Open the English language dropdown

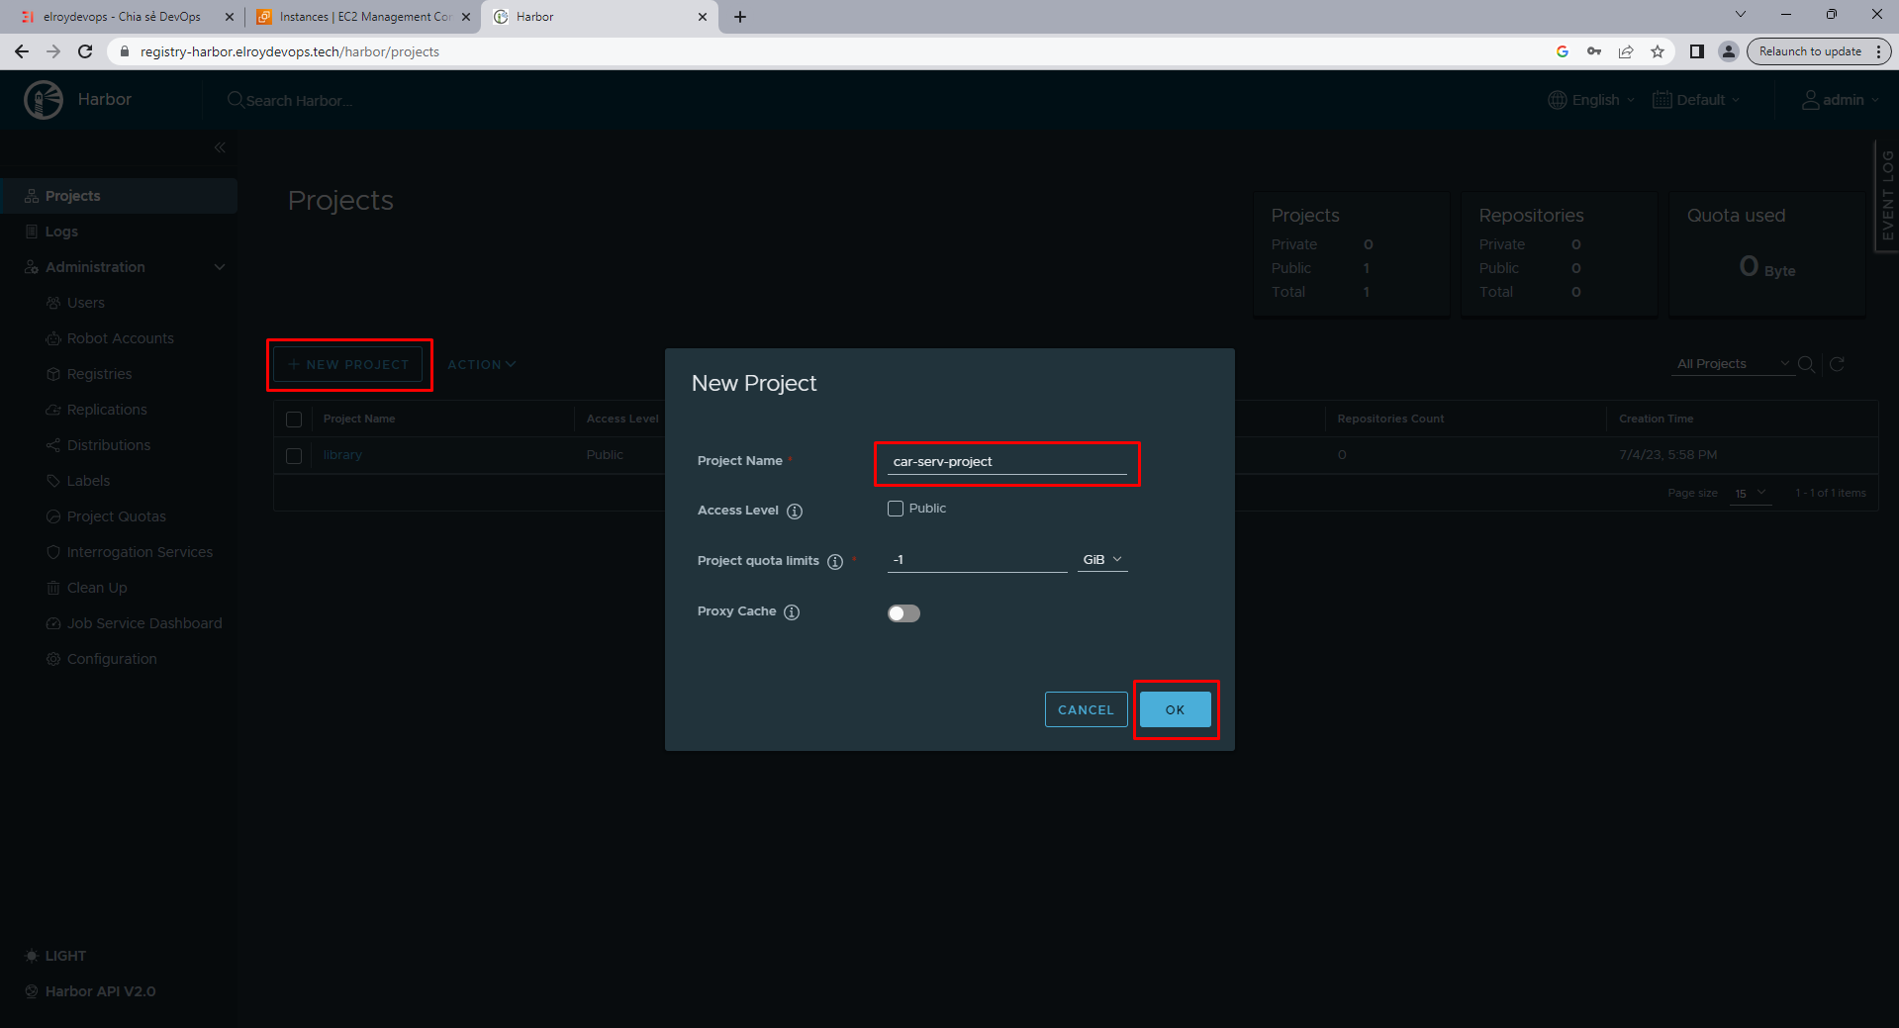1591,100
